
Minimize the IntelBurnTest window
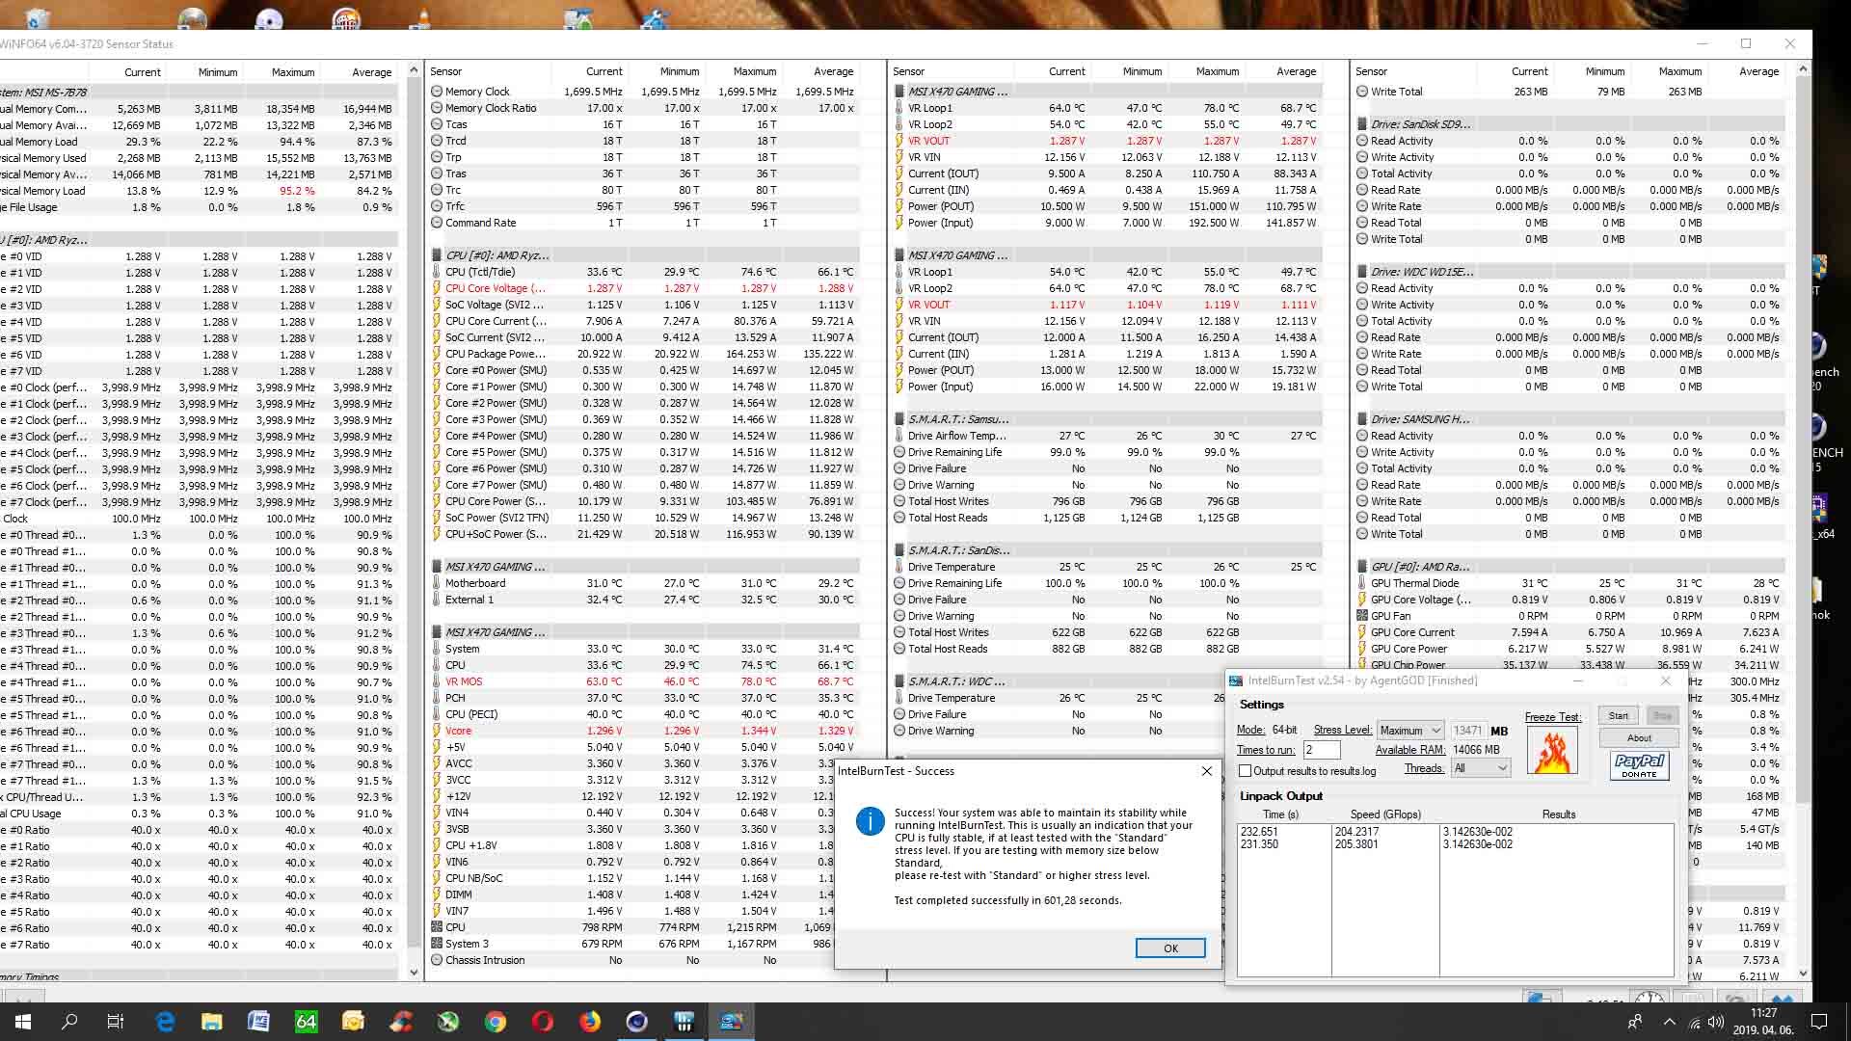click(x=1578, y=681)
